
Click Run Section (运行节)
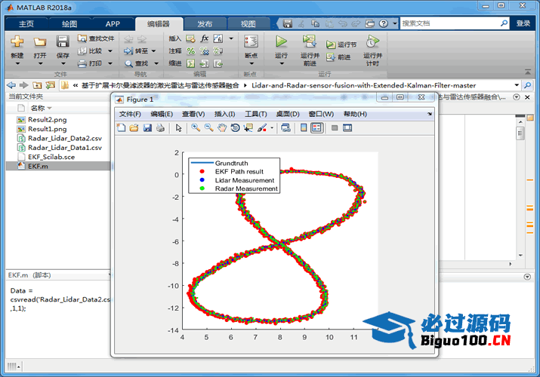(341, 44)
